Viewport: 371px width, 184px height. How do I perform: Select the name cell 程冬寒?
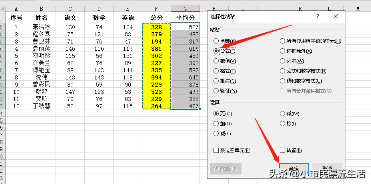coord(42,34)
